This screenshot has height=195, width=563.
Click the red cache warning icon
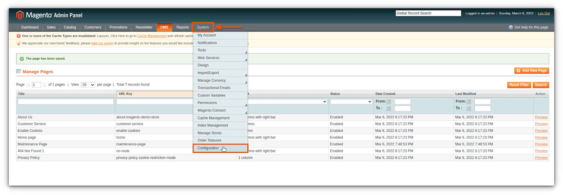coord(19,36)
